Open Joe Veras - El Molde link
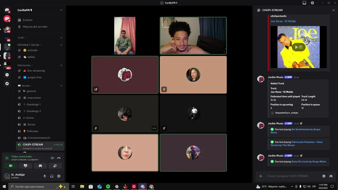Screen dimensions: 338x190 point(283,21)
